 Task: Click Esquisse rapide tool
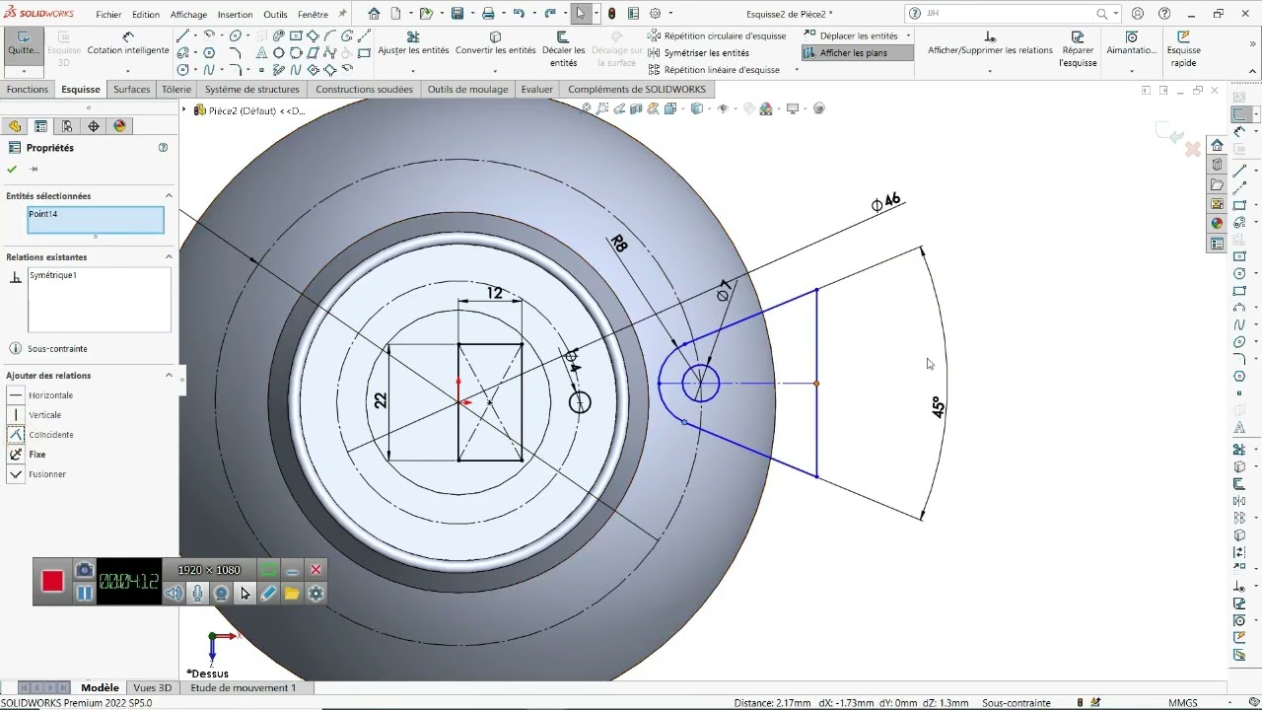click(1183, 49)
